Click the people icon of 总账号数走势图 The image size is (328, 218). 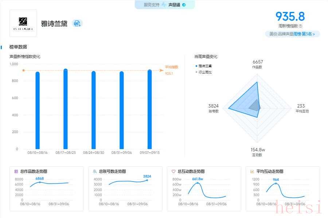pyautogui.click(x=95, y=172)
